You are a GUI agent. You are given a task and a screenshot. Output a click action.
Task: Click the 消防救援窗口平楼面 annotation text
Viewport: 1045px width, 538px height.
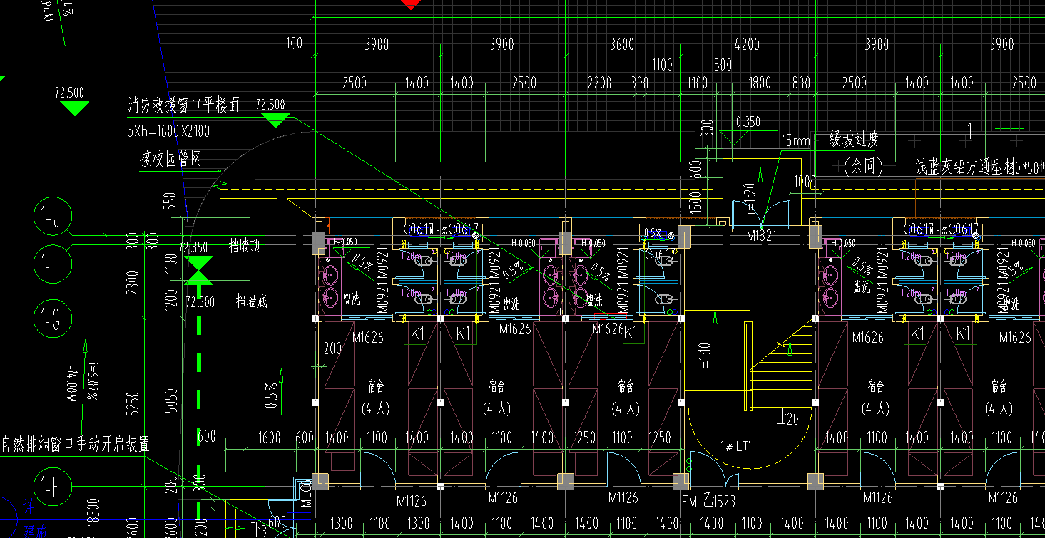point(183,105)
